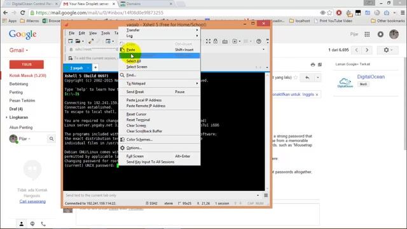Select Paste Remote IP Address
This screenshot has height=229, width=407.
160,106
